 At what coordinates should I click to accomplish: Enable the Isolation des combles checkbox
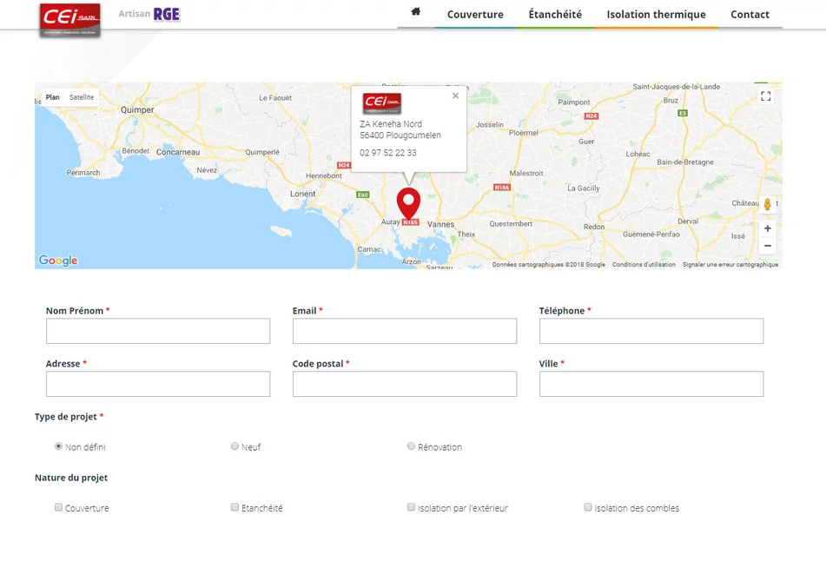click(588, 507)
